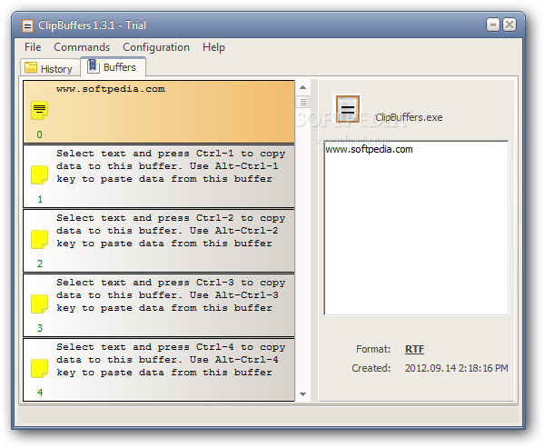The height and width of the screenshot is (448, 544).
Task: Select the buffer with Ctrl-4 instructions
Action: (x=159, y=370)
